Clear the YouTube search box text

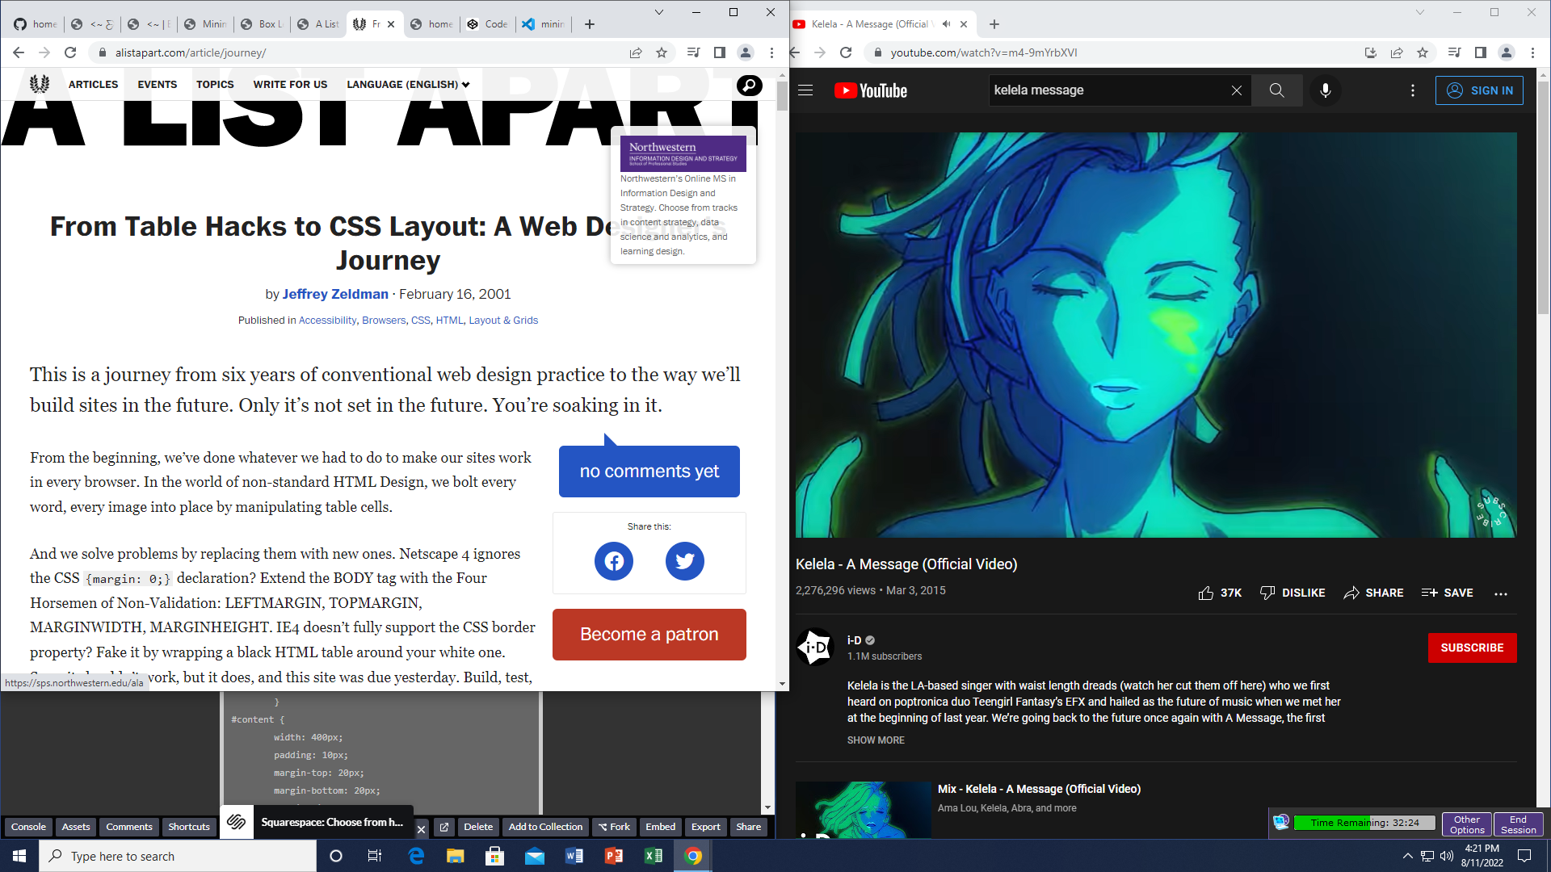point(1236,90)
